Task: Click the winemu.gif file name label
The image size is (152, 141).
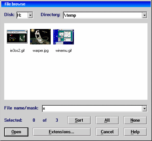Action: 64,51
